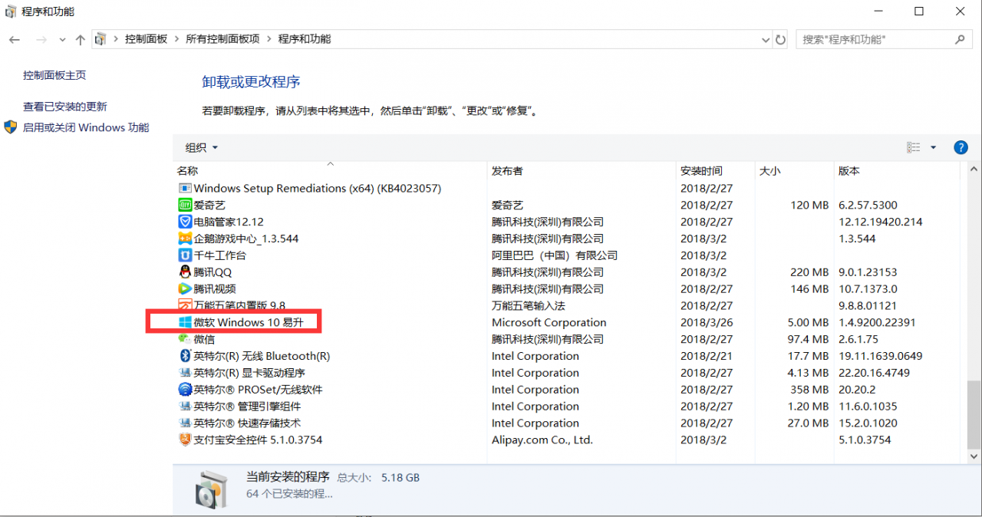Click the 腾讯QQ penguin icon
The width and height of the screenshot is (982, 517).
tap(185, 272)
